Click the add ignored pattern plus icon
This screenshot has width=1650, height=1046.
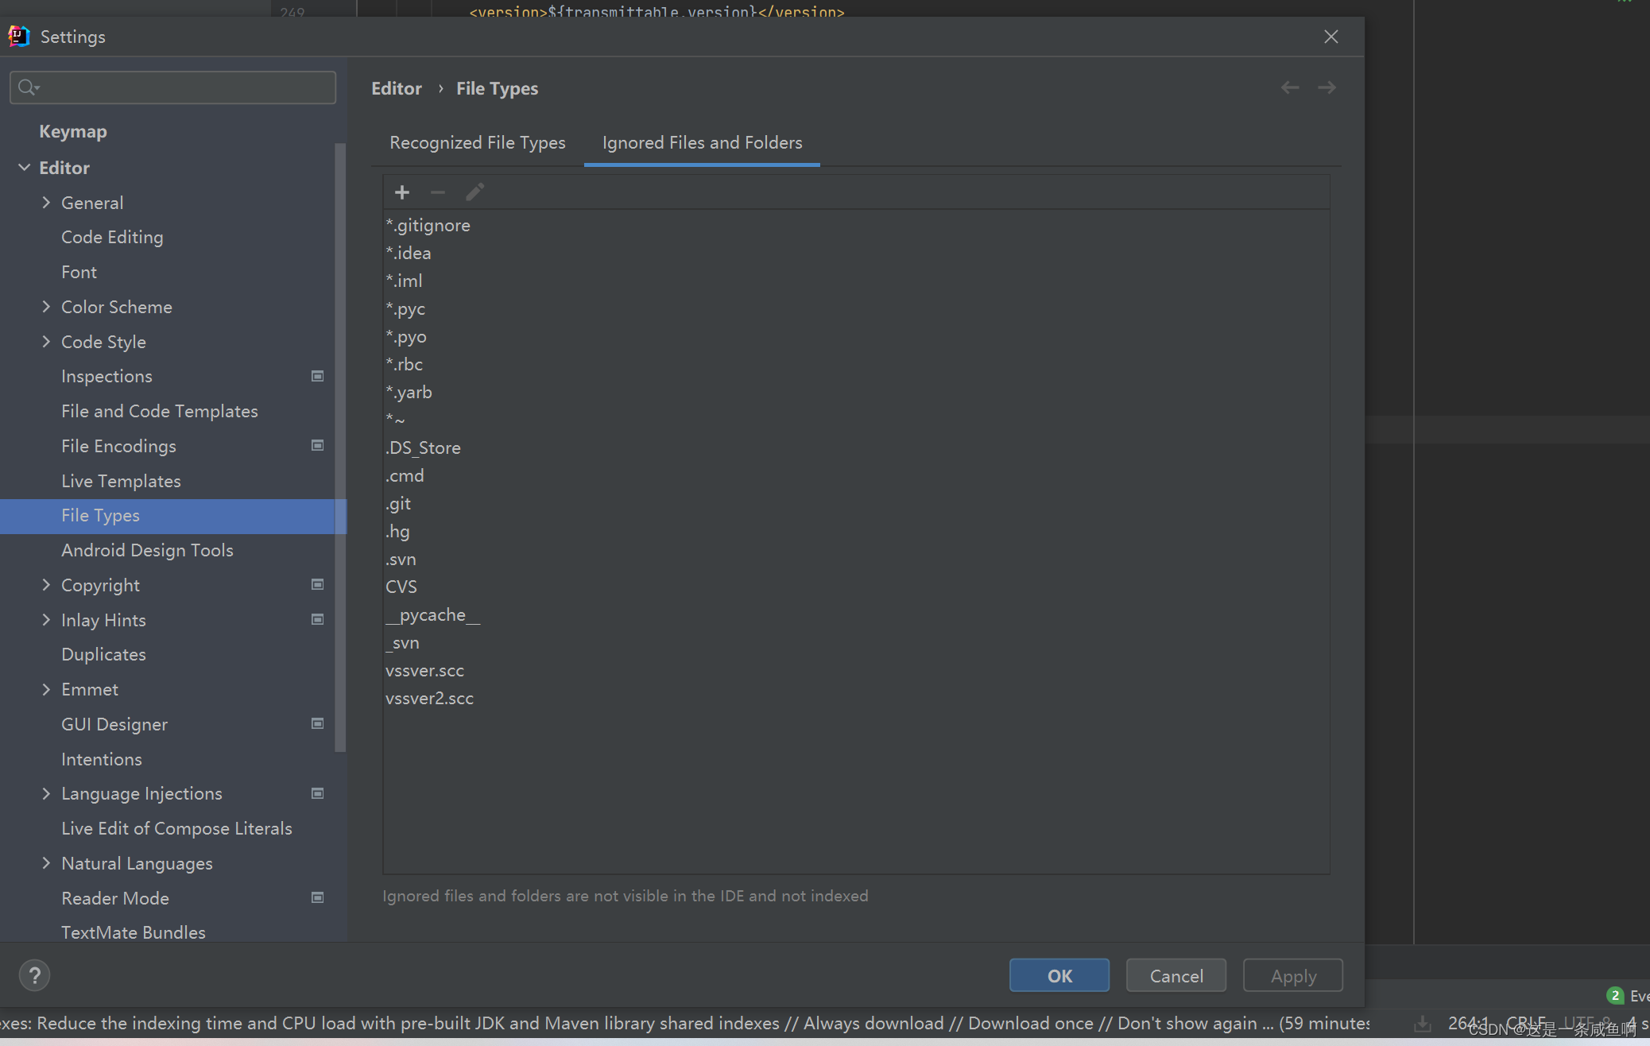[x=402, y=192]
